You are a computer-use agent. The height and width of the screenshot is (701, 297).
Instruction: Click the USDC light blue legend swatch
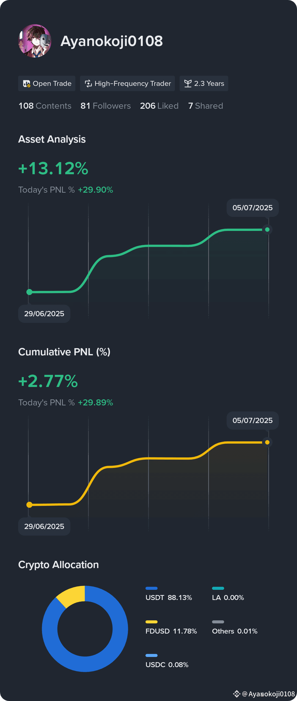(152, 655)
